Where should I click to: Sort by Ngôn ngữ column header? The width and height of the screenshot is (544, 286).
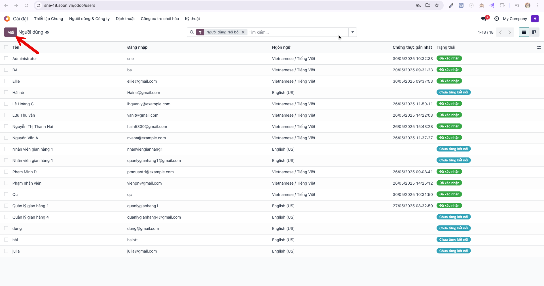(281, 47)
